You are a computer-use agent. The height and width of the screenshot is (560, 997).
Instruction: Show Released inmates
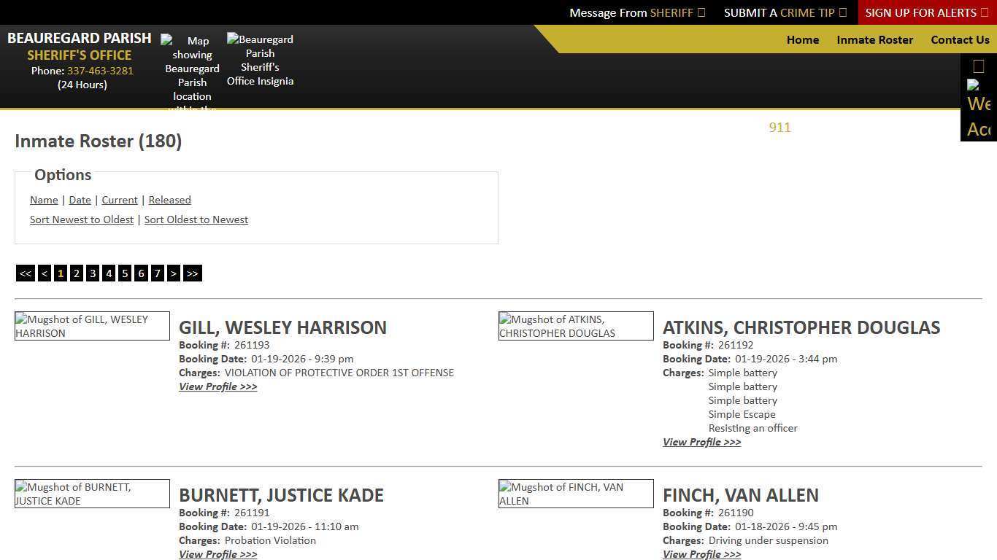pos(169,200)
